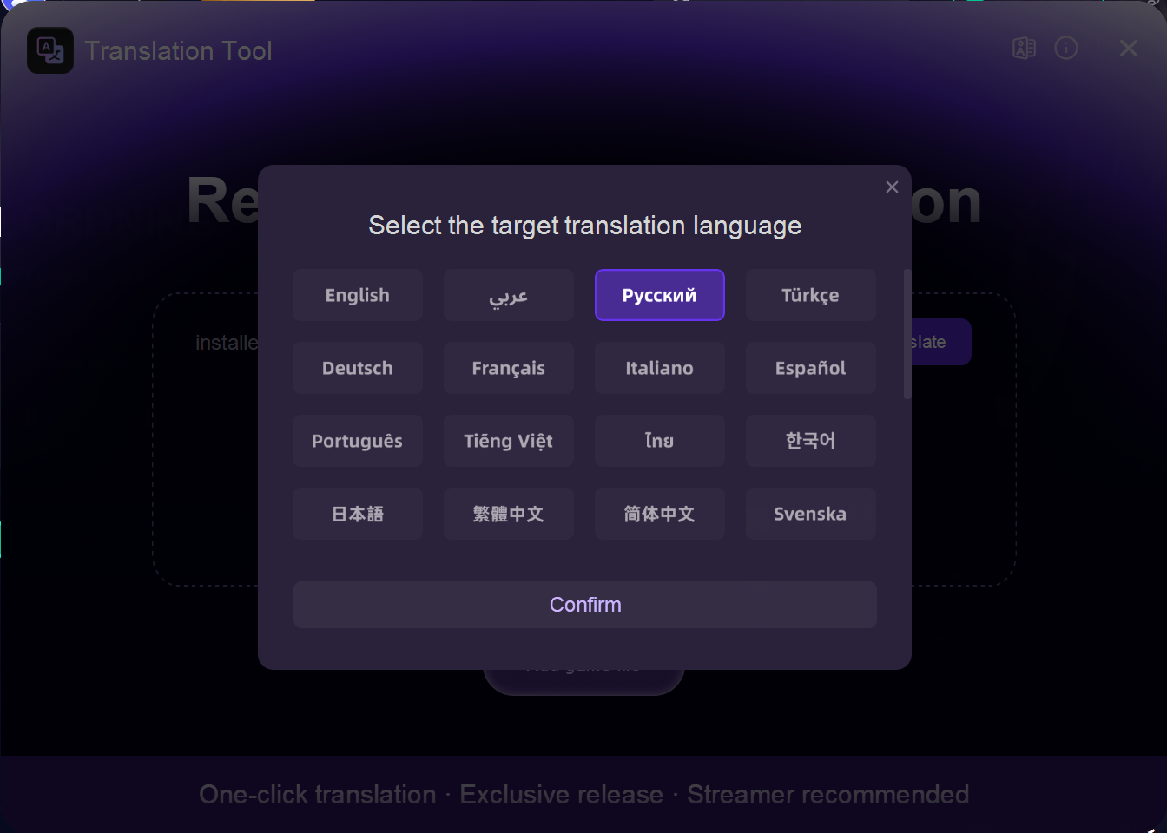Select English as target language
This screenshot has width=1167, height=833.
tap(357, 295)
